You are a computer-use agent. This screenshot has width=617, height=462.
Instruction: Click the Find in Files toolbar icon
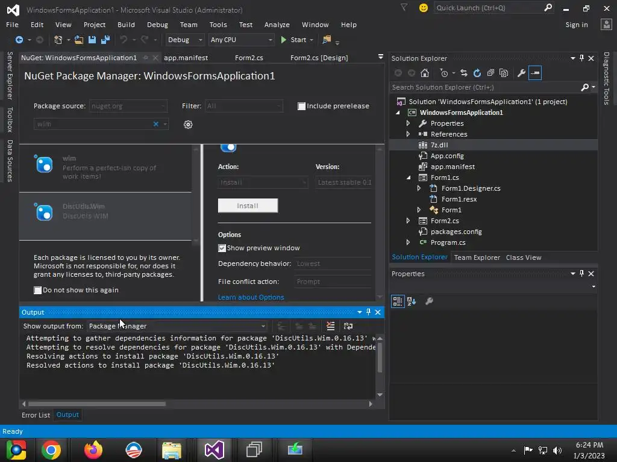point(327,40)
